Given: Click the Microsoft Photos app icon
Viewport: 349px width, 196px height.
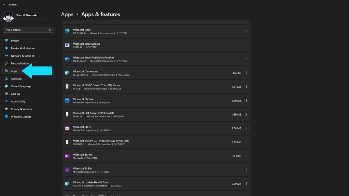Looking at the screenshot, I should pos(67,101).
